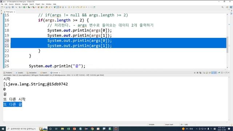Screen dimensions: 233x131
Task: Click the editor scrollbar up arrow
Action: coord(227,15)
